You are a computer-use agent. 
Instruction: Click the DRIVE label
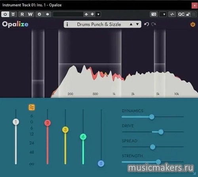(128, 126)
